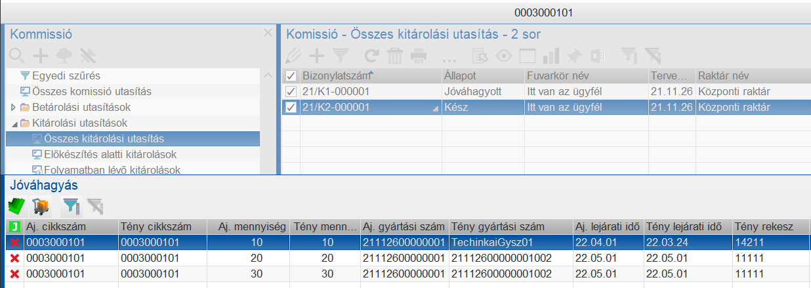Image resolution: width=811 pixels, height=288 pixels.
Task: Click the funnel with column icon in list toolbar
Action: pos(629,55)
